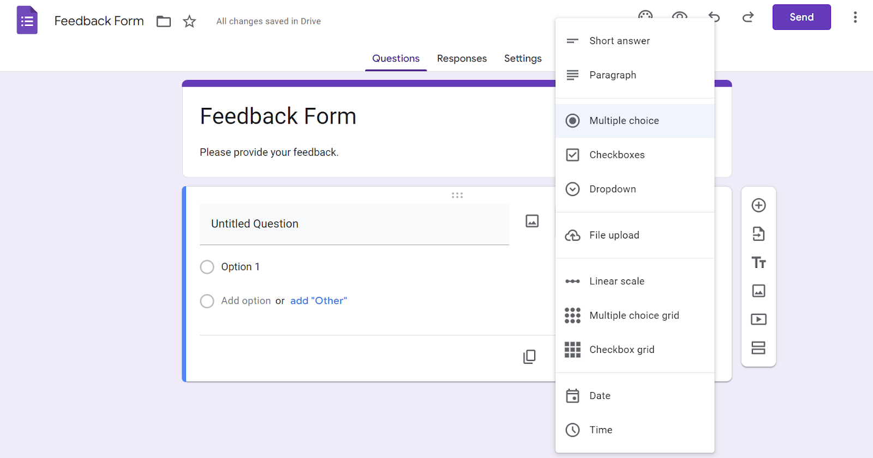Choose Dropdown question type

[x=612, y=189]
